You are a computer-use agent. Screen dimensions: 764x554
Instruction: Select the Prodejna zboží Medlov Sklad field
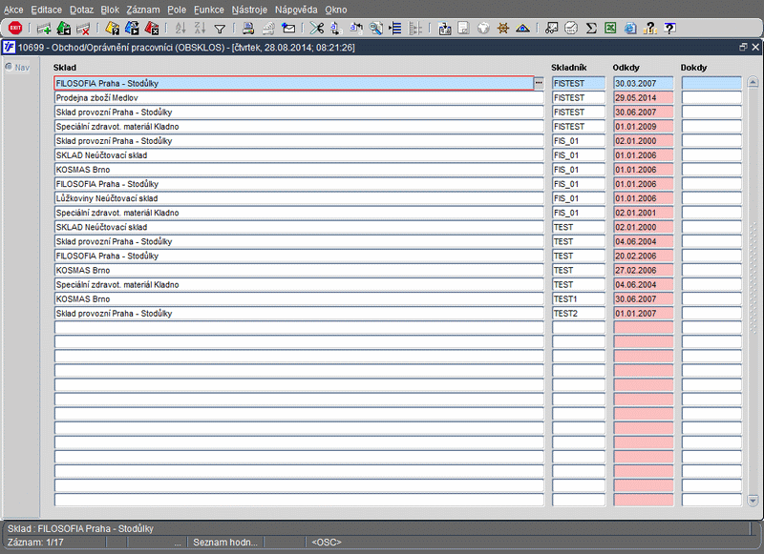(299, 98)
